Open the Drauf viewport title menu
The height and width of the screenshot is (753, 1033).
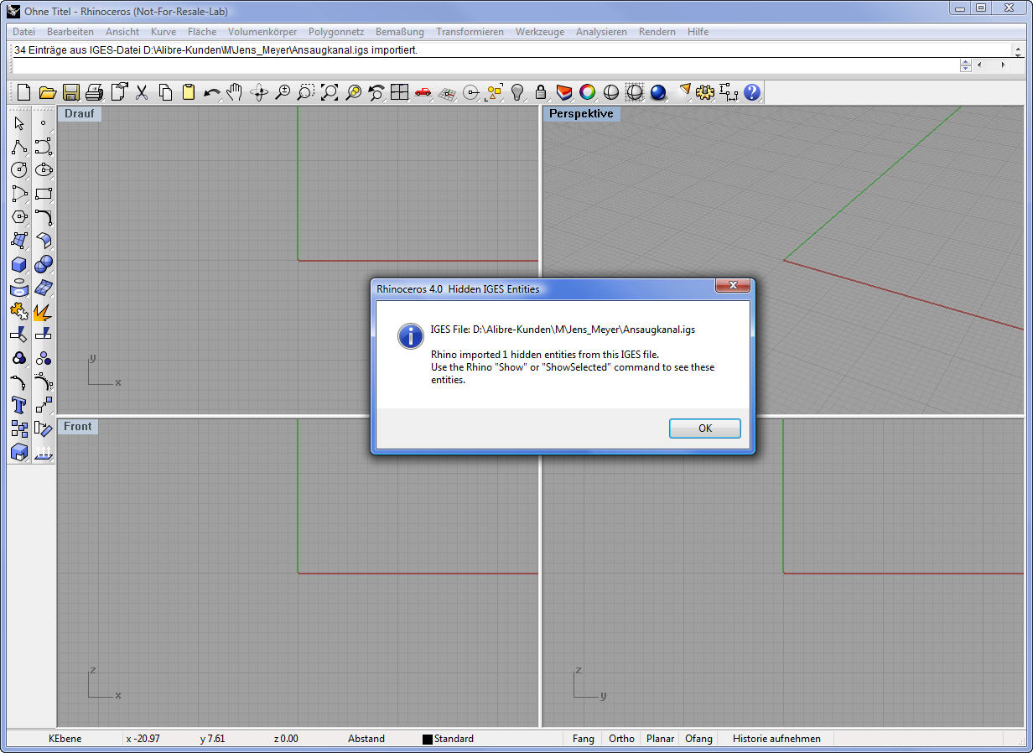coord(79,113)
